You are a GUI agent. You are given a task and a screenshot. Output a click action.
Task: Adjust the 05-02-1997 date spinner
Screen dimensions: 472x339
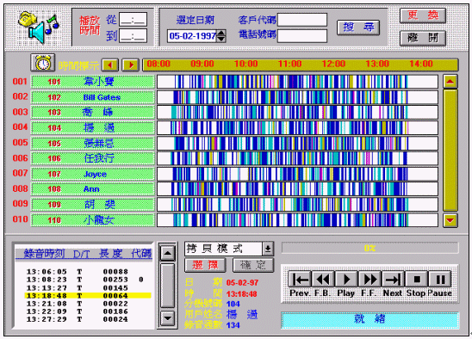click(x=221, y=36)
